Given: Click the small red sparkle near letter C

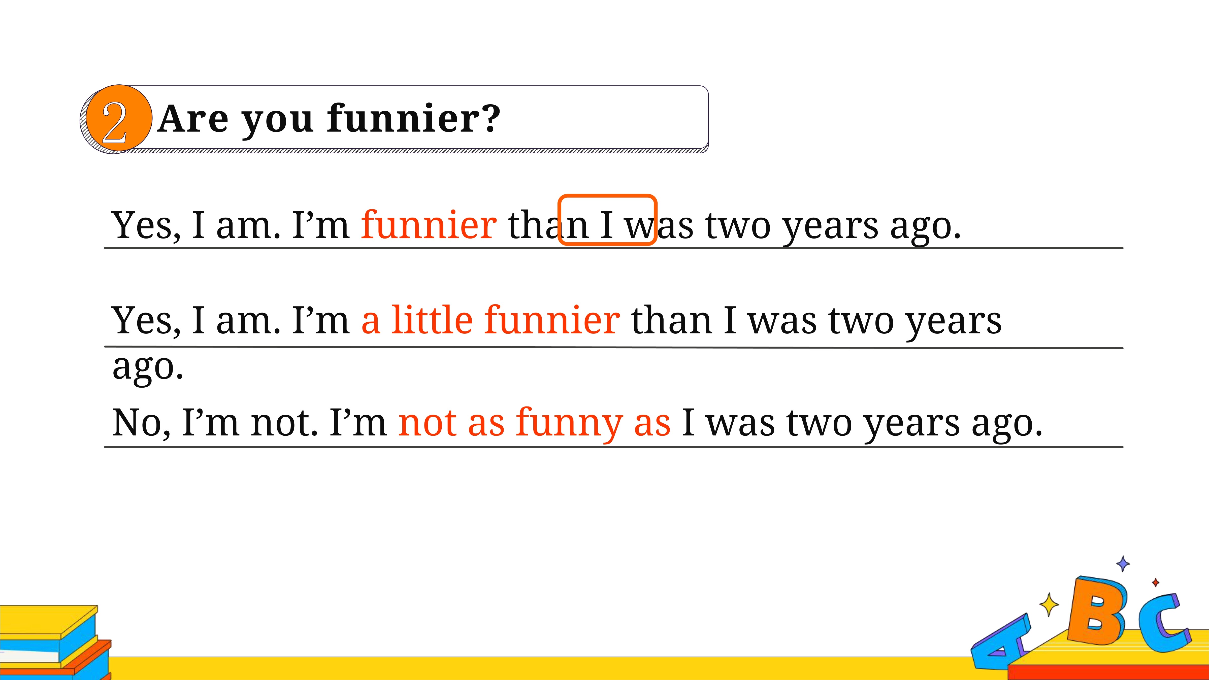Looking at the screenshot, I should click(x=1156, y=583).
